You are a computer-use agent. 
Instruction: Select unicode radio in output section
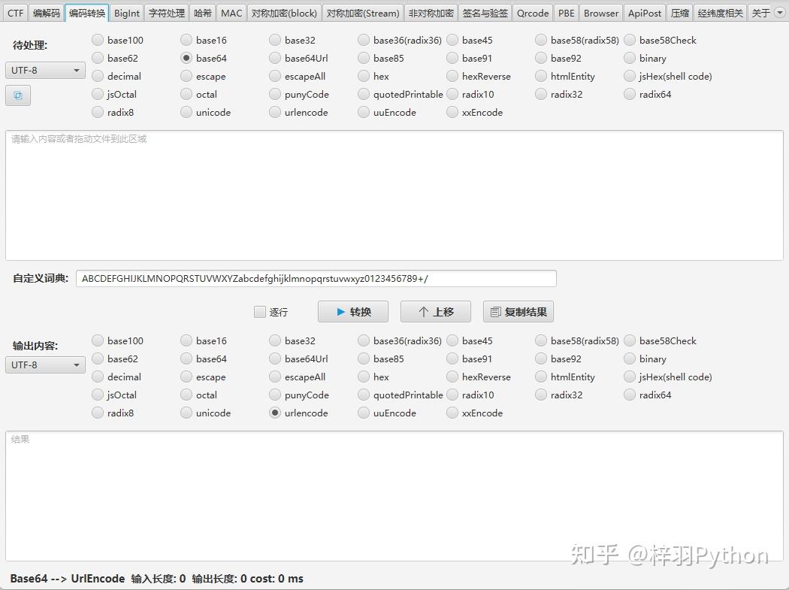(187, 413)
